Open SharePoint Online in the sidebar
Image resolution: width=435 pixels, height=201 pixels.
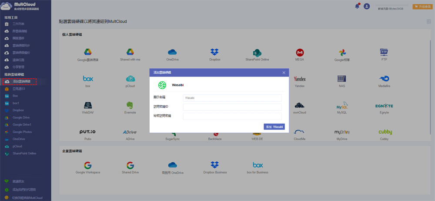[24, 154]
